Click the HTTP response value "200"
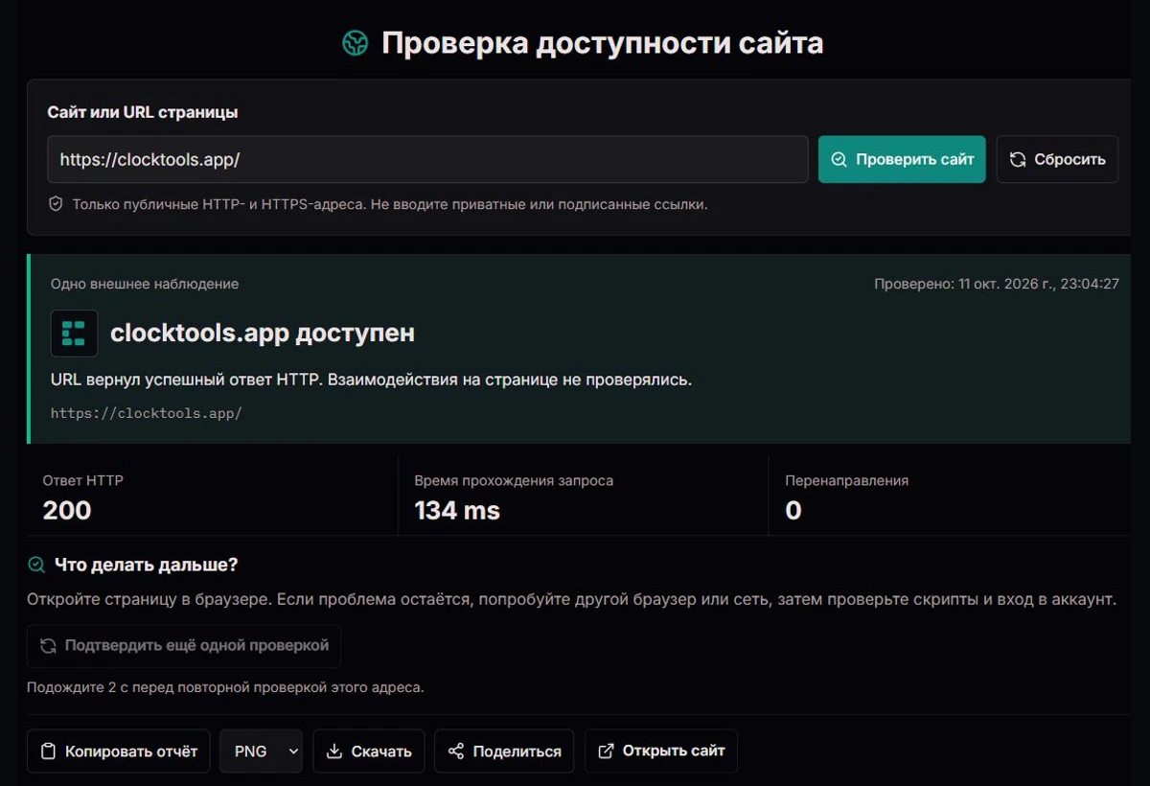 [67, 510]
